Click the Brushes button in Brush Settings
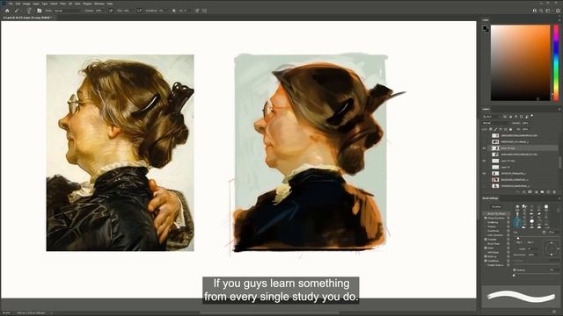The image size is (563, 316). [496, 207]
